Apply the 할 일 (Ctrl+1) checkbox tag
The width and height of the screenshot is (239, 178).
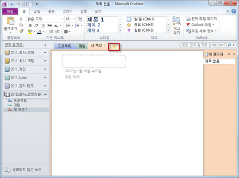[144, 19]
